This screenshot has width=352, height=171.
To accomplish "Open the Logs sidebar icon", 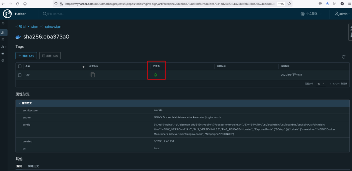I will coord(3,40).
